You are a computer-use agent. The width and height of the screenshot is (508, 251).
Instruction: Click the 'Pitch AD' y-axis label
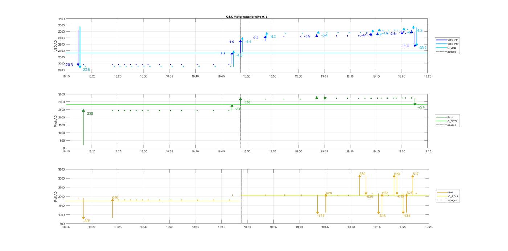pyautogui.click(x=56, y=121)
